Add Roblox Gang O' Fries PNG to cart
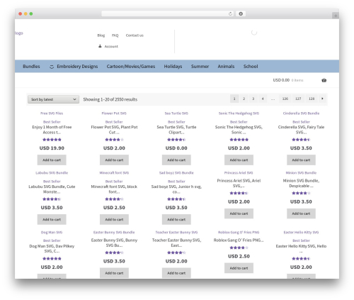 pos(239,268)
